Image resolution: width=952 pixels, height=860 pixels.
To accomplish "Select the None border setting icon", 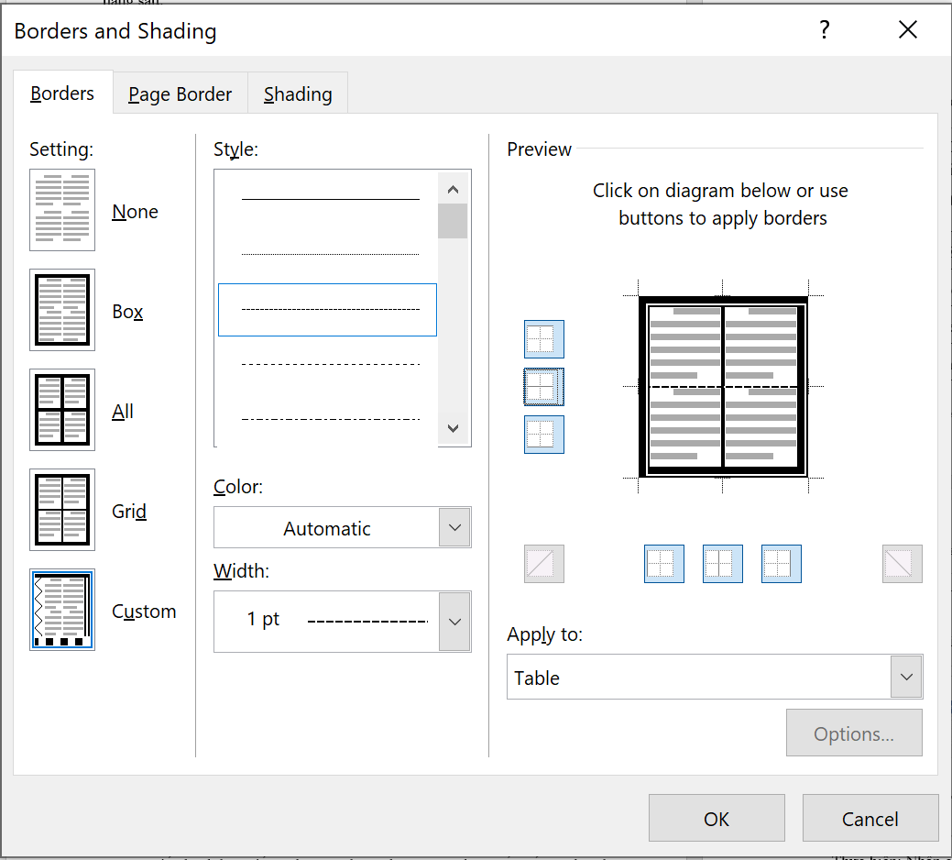I will coord(62,210).
